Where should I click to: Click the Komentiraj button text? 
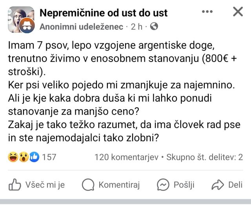119,185
